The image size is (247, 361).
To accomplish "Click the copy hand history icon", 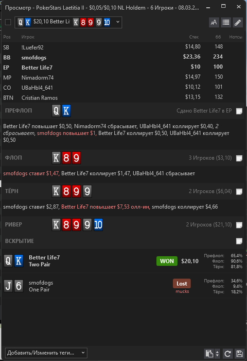I will [209, 353].
